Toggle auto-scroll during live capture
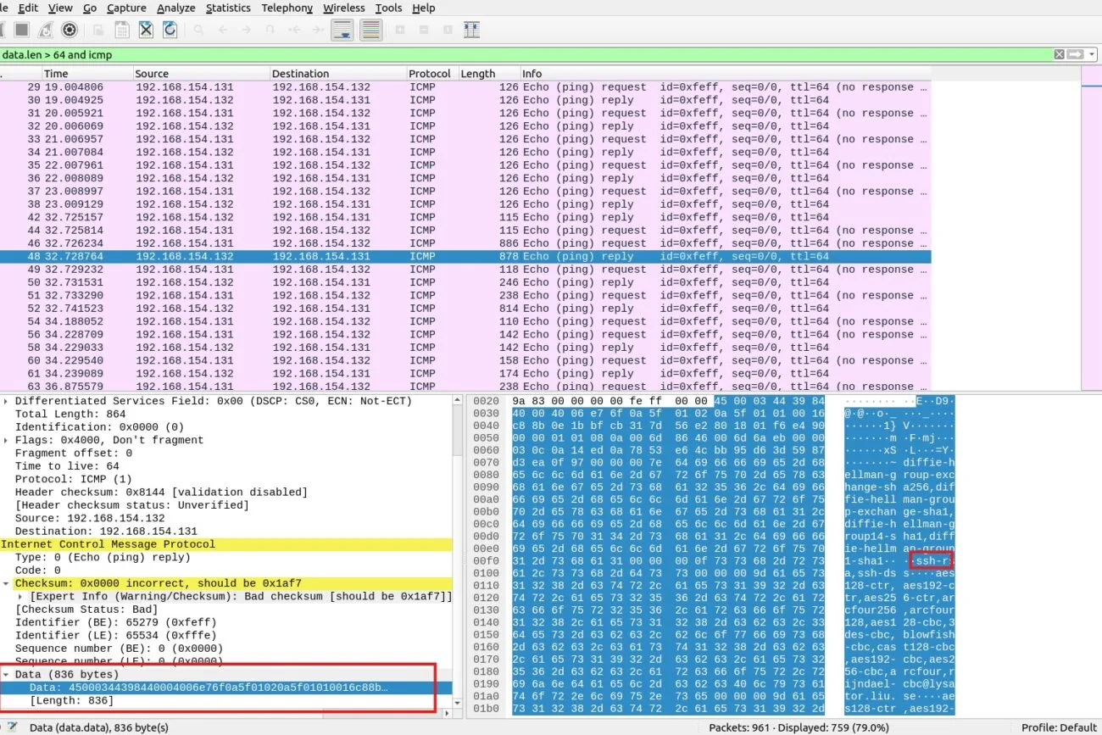The height and width of the screenshot is (735, 1102). 342,30
